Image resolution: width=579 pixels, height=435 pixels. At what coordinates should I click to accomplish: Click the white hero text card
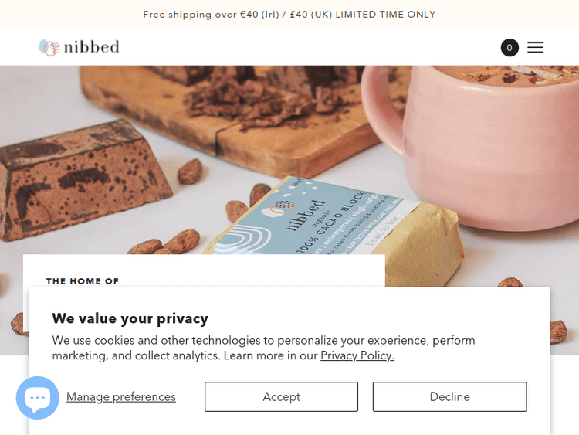(232, 270)
